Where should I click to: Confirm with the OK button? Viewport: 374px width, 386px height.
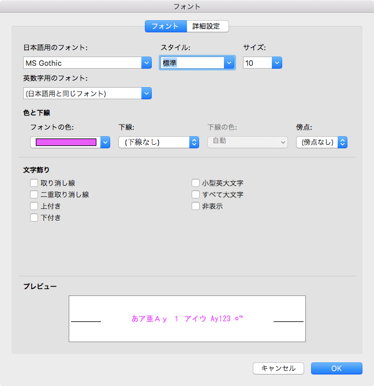pos(336,368)
